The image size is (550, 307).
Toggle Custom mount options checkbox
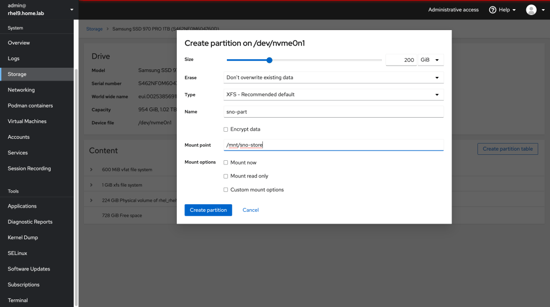(226, 190)
